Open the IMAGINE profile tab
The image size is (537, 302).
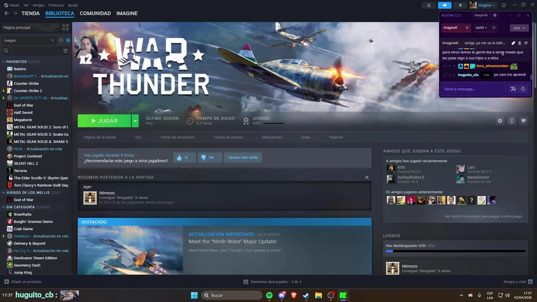pos(127,13)
